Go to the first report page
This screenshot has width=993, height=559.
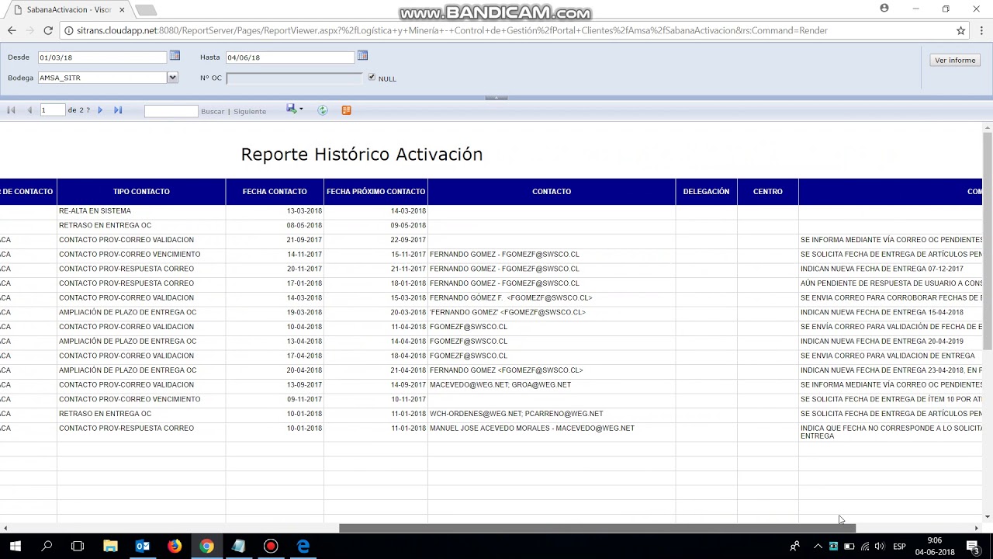[x=11, y=110]
